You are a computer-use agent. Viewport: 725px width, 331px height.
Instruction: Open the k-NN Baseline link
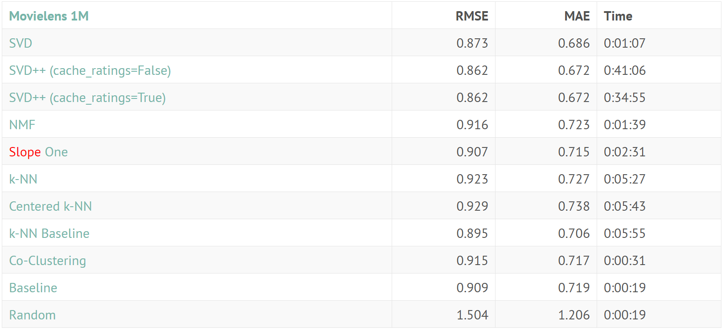49,233
